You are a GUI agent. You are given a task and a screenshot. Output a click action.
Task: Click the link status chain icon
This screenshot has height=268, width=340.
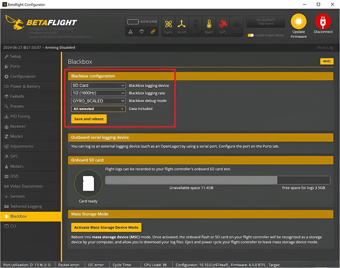click(153, 32)
